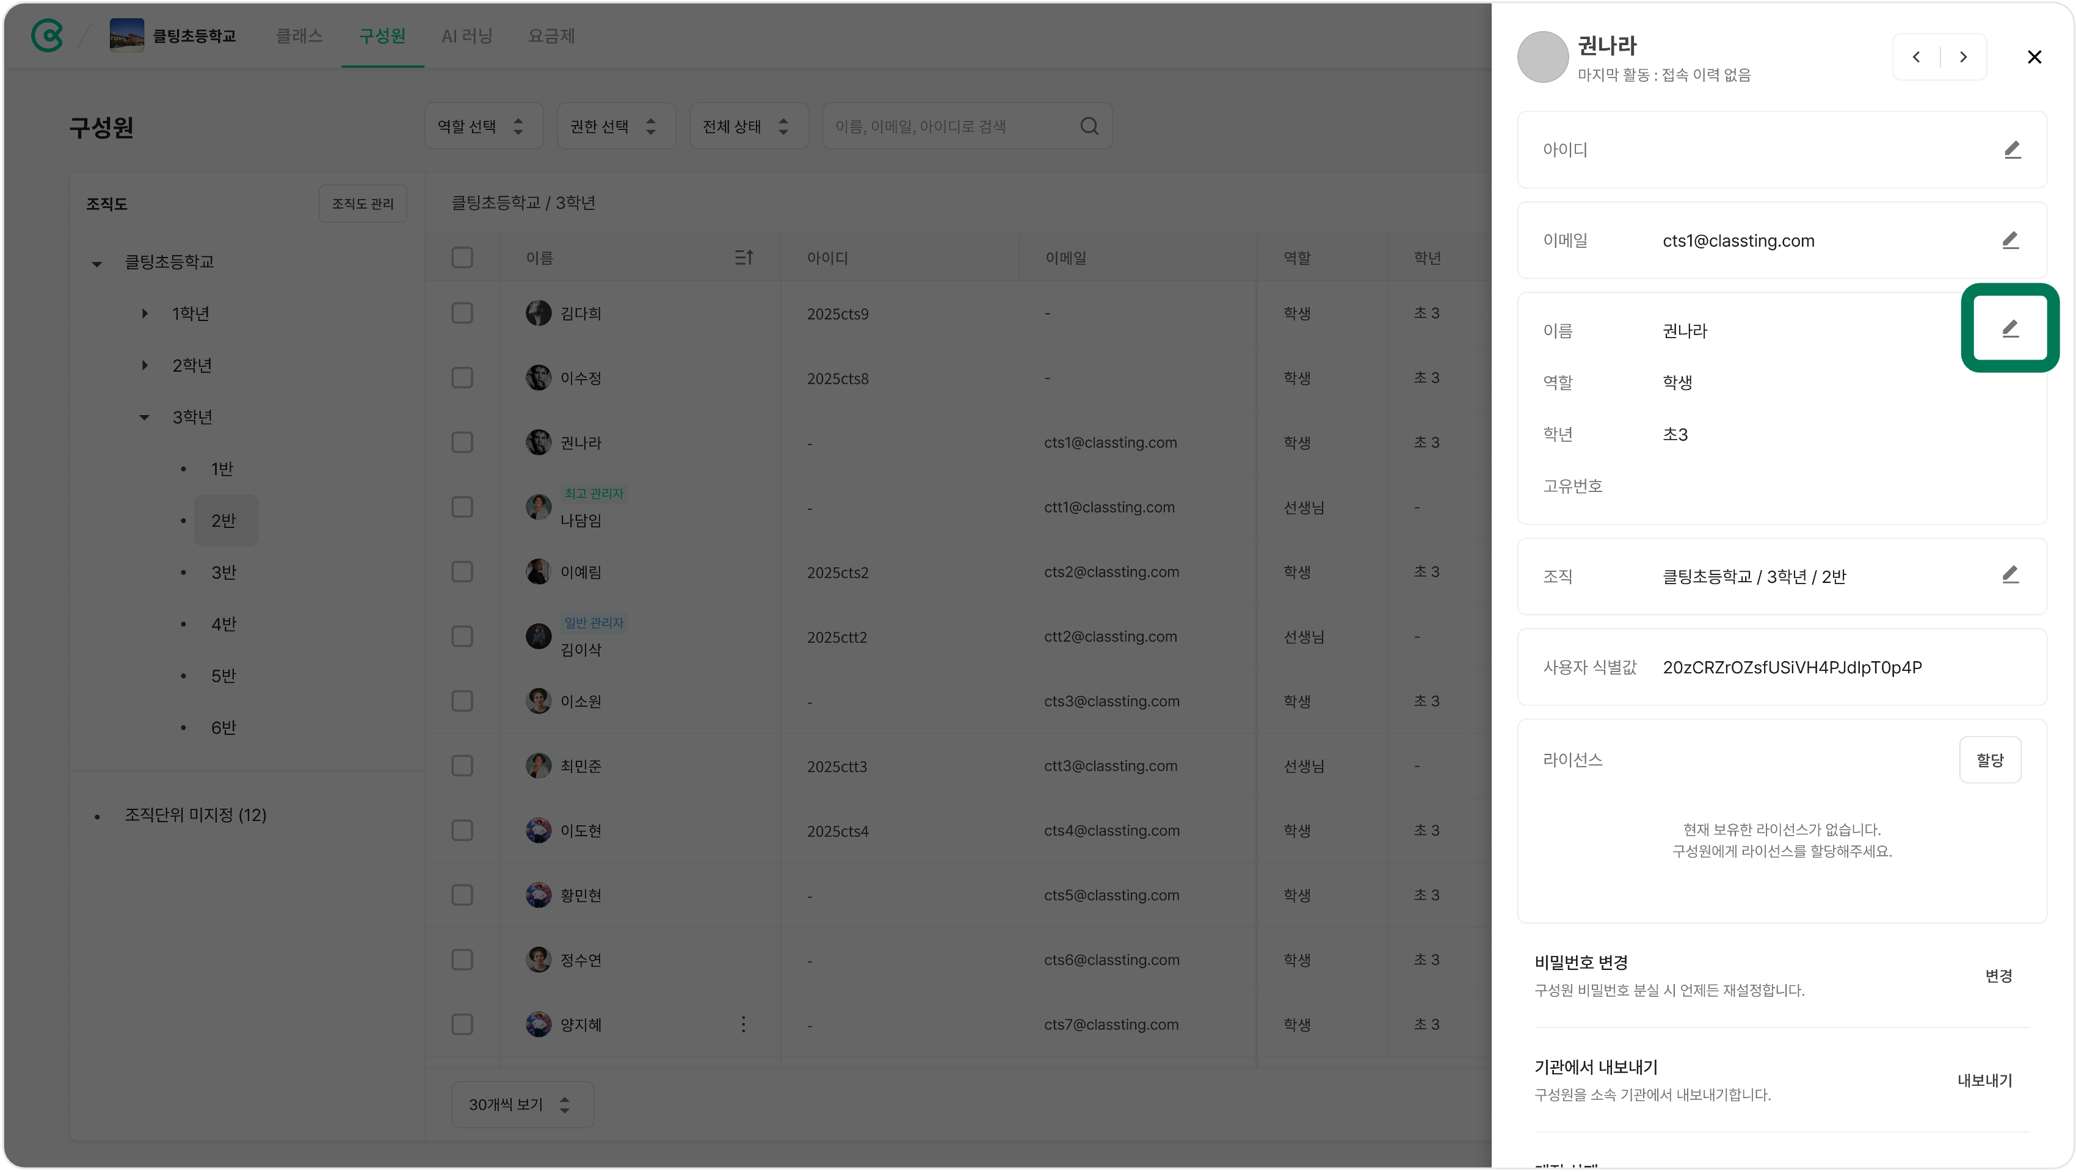
Task: Click the 내보내기 button
Action: (1985, 1080)
